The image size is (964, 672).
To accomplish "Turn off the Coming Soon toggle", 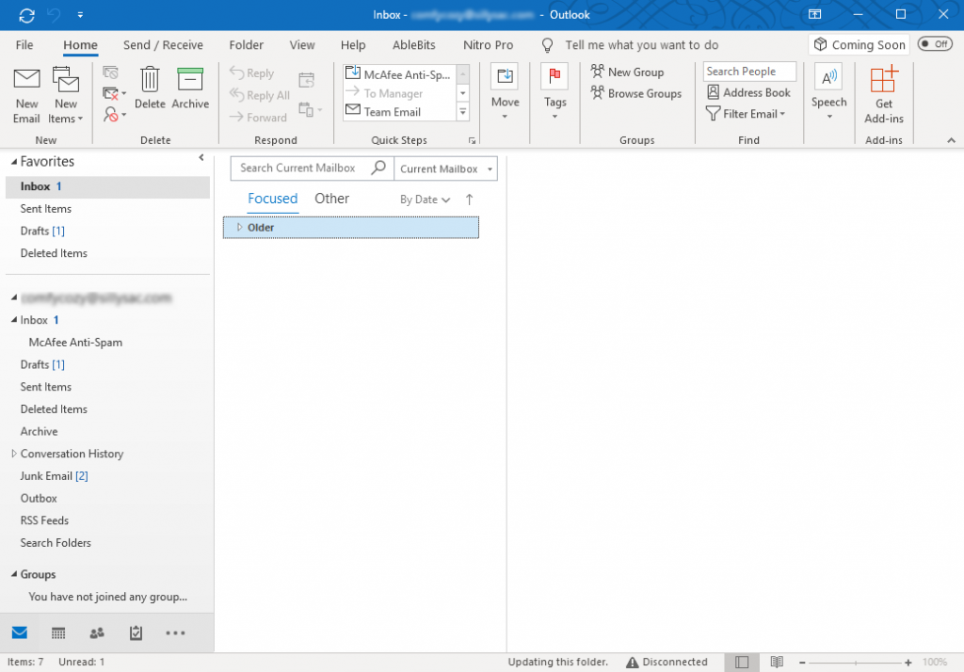I will pyautogui.click(x=933, y=43).
